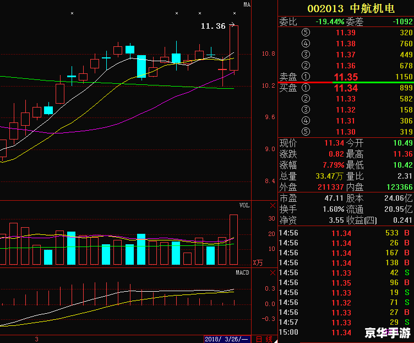Click the 最高 value 11.36

click(x=402, y=154)
